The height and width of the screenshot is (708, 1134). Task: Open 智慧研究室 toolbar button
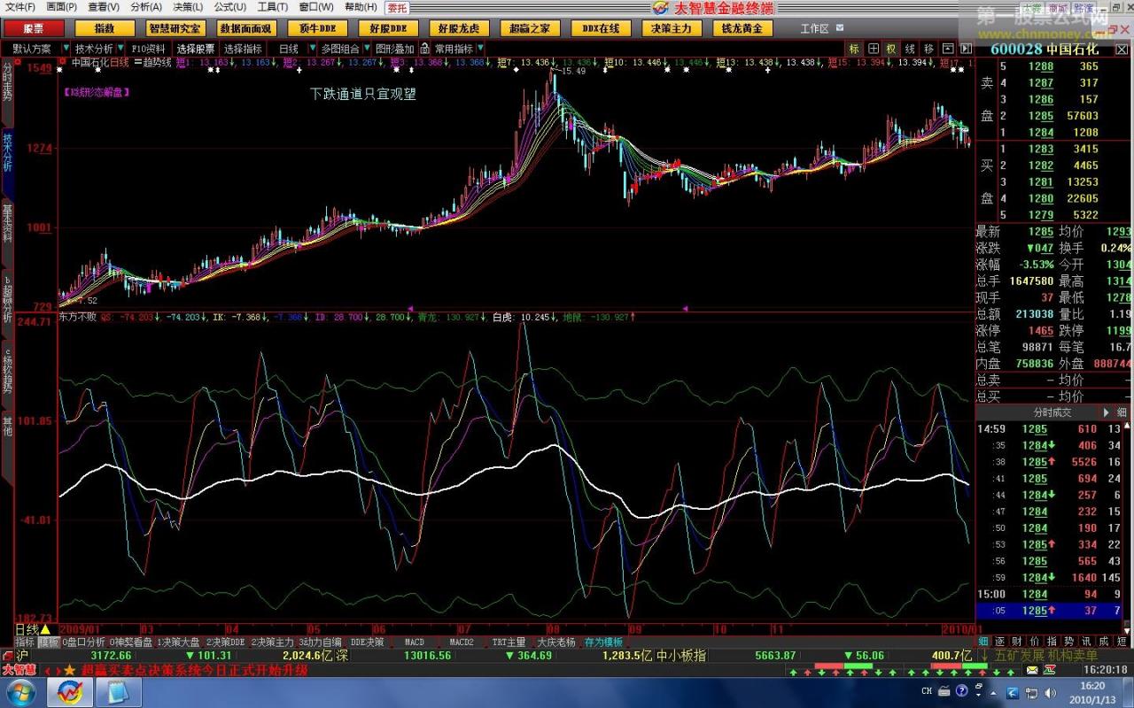click(x=175, y=28)
